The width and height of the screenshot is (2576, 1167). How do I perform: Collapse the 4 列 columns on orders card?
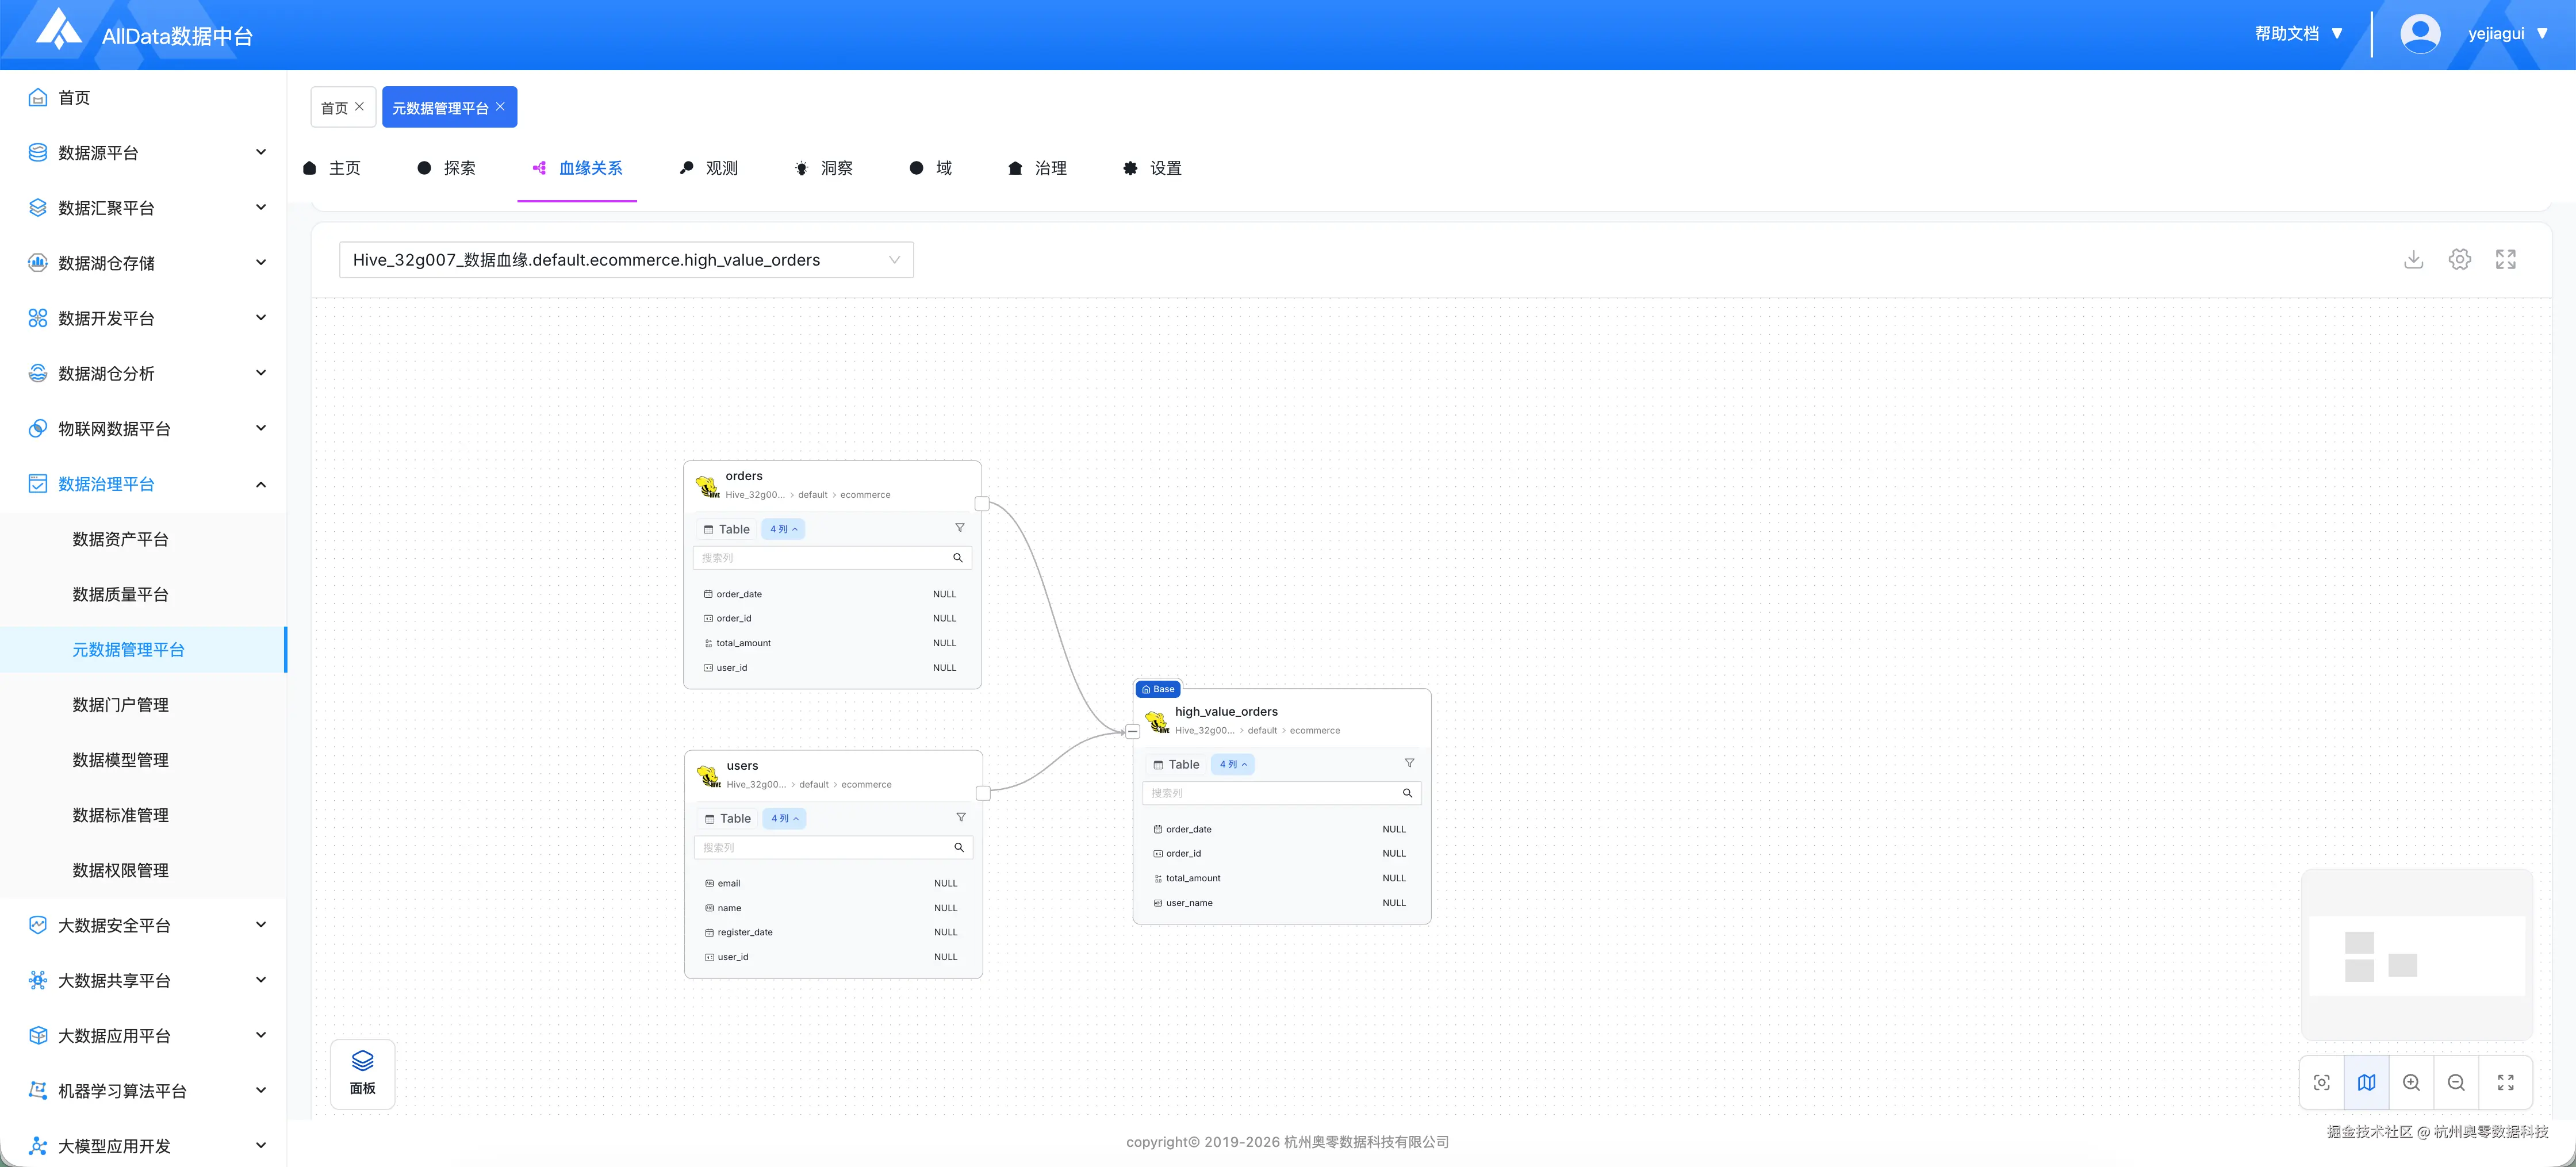click(x=783, y=529)
